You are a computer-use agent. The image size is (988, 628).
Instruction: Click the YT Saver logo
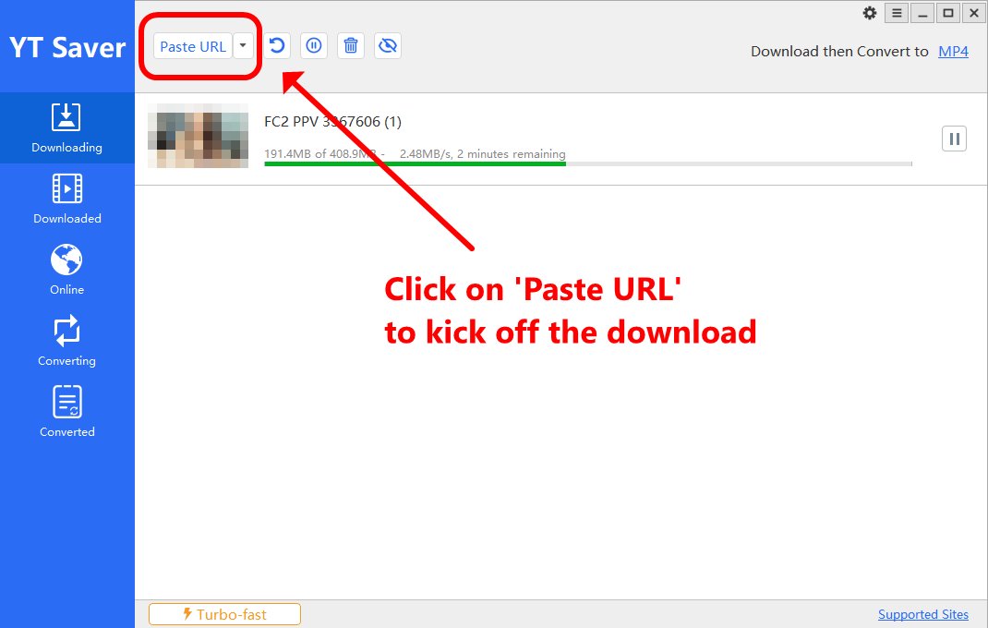click(x=67, y=48)
